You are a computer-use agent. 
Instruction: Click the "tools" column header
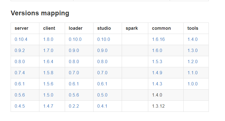[193, 28]
